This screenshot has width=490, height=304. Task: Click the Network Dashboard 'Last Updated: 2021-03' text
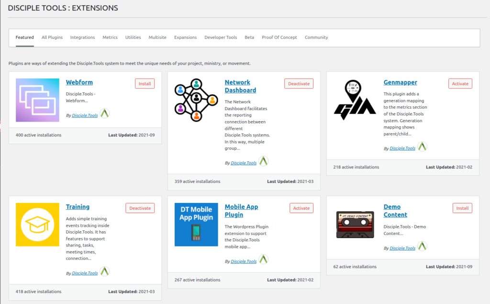tap(290, 181)
